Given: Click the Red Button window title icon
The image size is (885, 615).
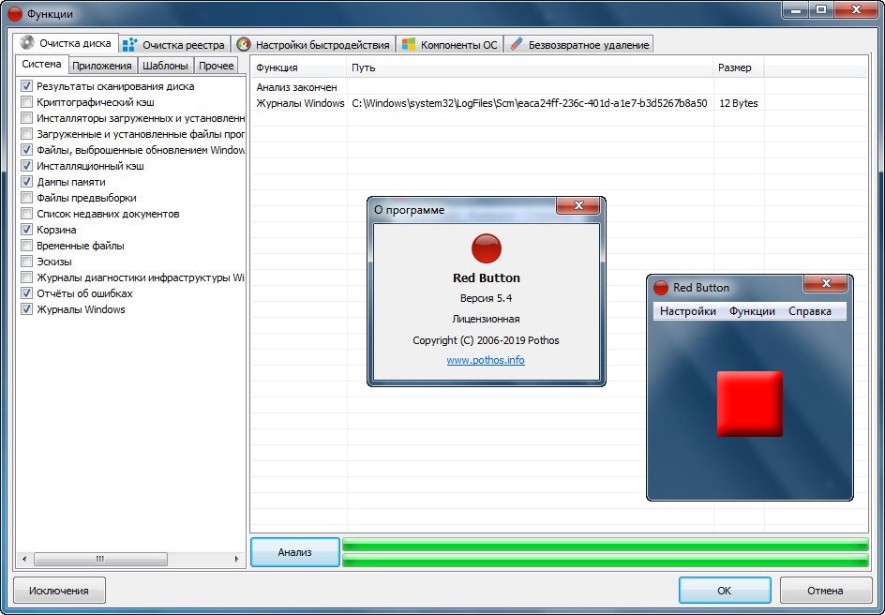Looking at the screenshot, I should click(x=661, y=288).
